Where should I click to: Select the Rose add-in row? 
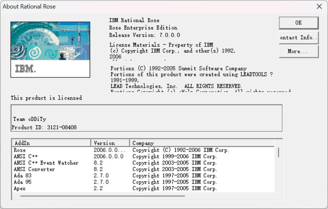pyautogui.click(x=143, y=150)
